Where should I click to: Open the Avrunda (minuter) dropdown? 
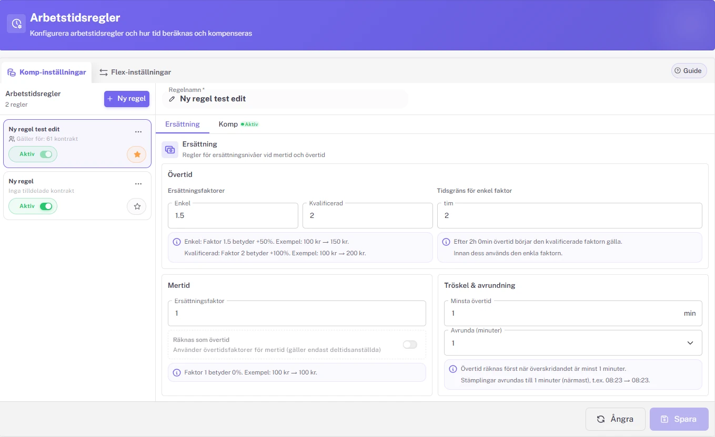pos(573,343)
